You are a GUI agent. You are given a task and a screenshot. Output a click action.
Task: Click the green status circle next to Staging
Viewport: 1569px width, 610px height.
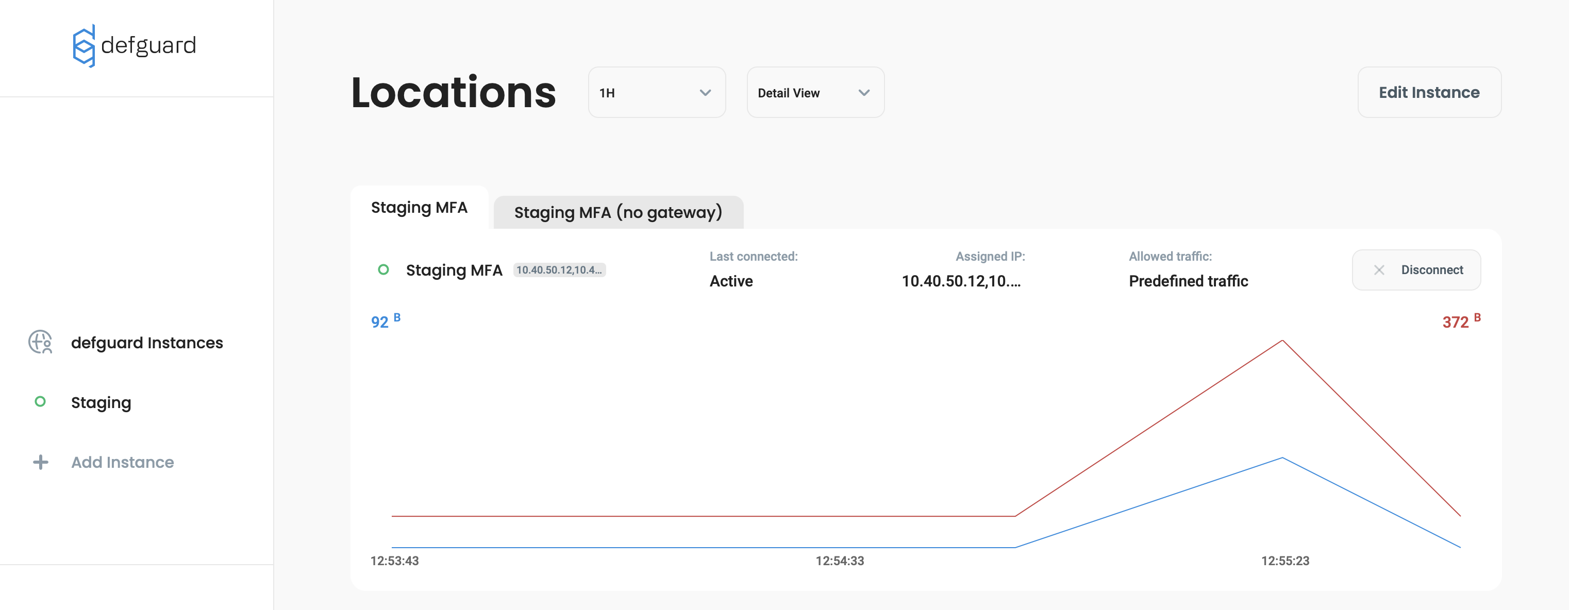[x=40, y=402]
